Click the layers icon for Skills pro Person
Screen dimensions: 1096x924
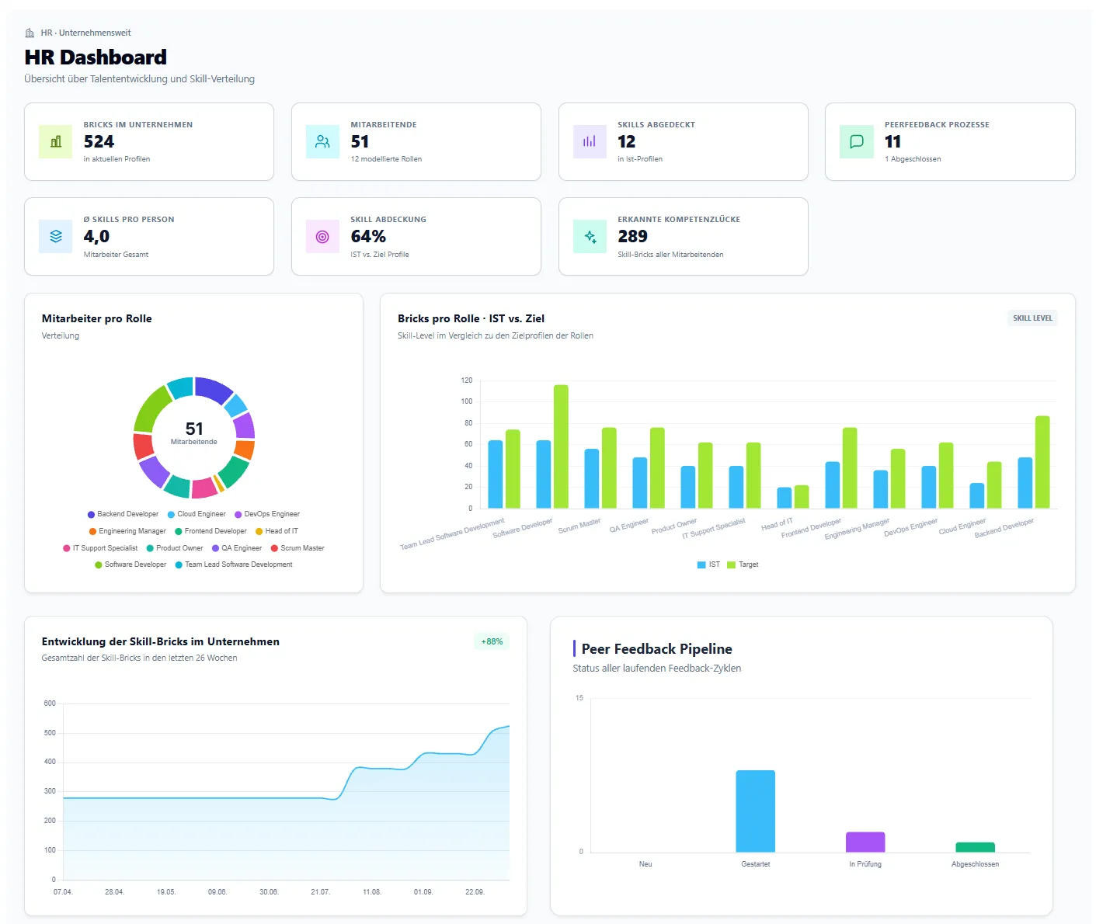pos(56,236)
